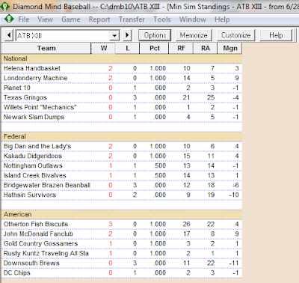Screen dimensions: 299x283
Task: Go to next organization with right arrow
Action: 127,35
